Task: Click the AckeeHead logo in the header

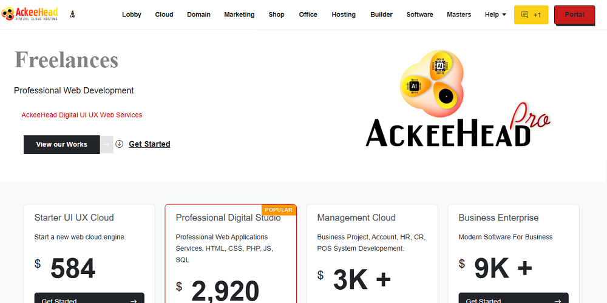Action: [x=30, y=14]
